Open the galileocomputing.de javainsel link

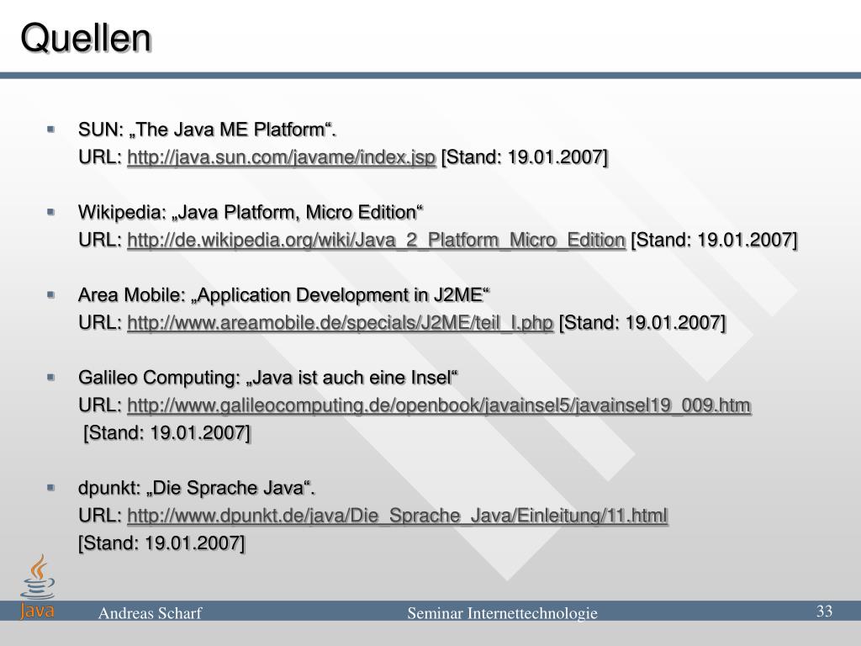439,405
